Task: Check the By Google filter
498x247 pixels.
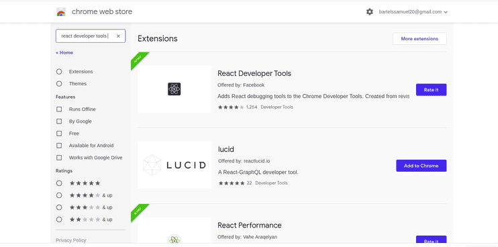Action: click(59, 121)
